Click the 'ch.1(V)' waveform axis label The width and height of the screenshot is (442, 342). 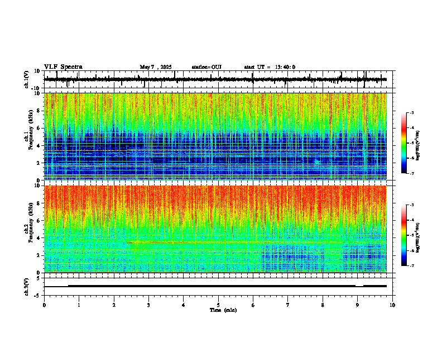[x=27, y=79]
